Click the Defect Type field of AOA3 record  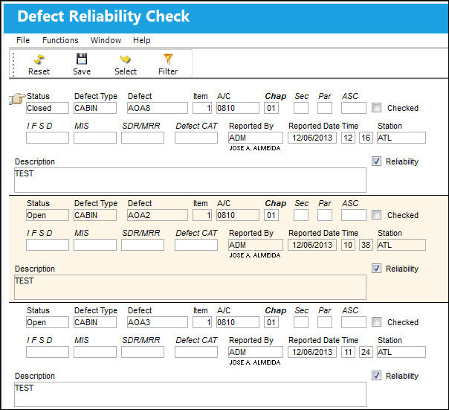pyautogui.click(x=95, y=322)
